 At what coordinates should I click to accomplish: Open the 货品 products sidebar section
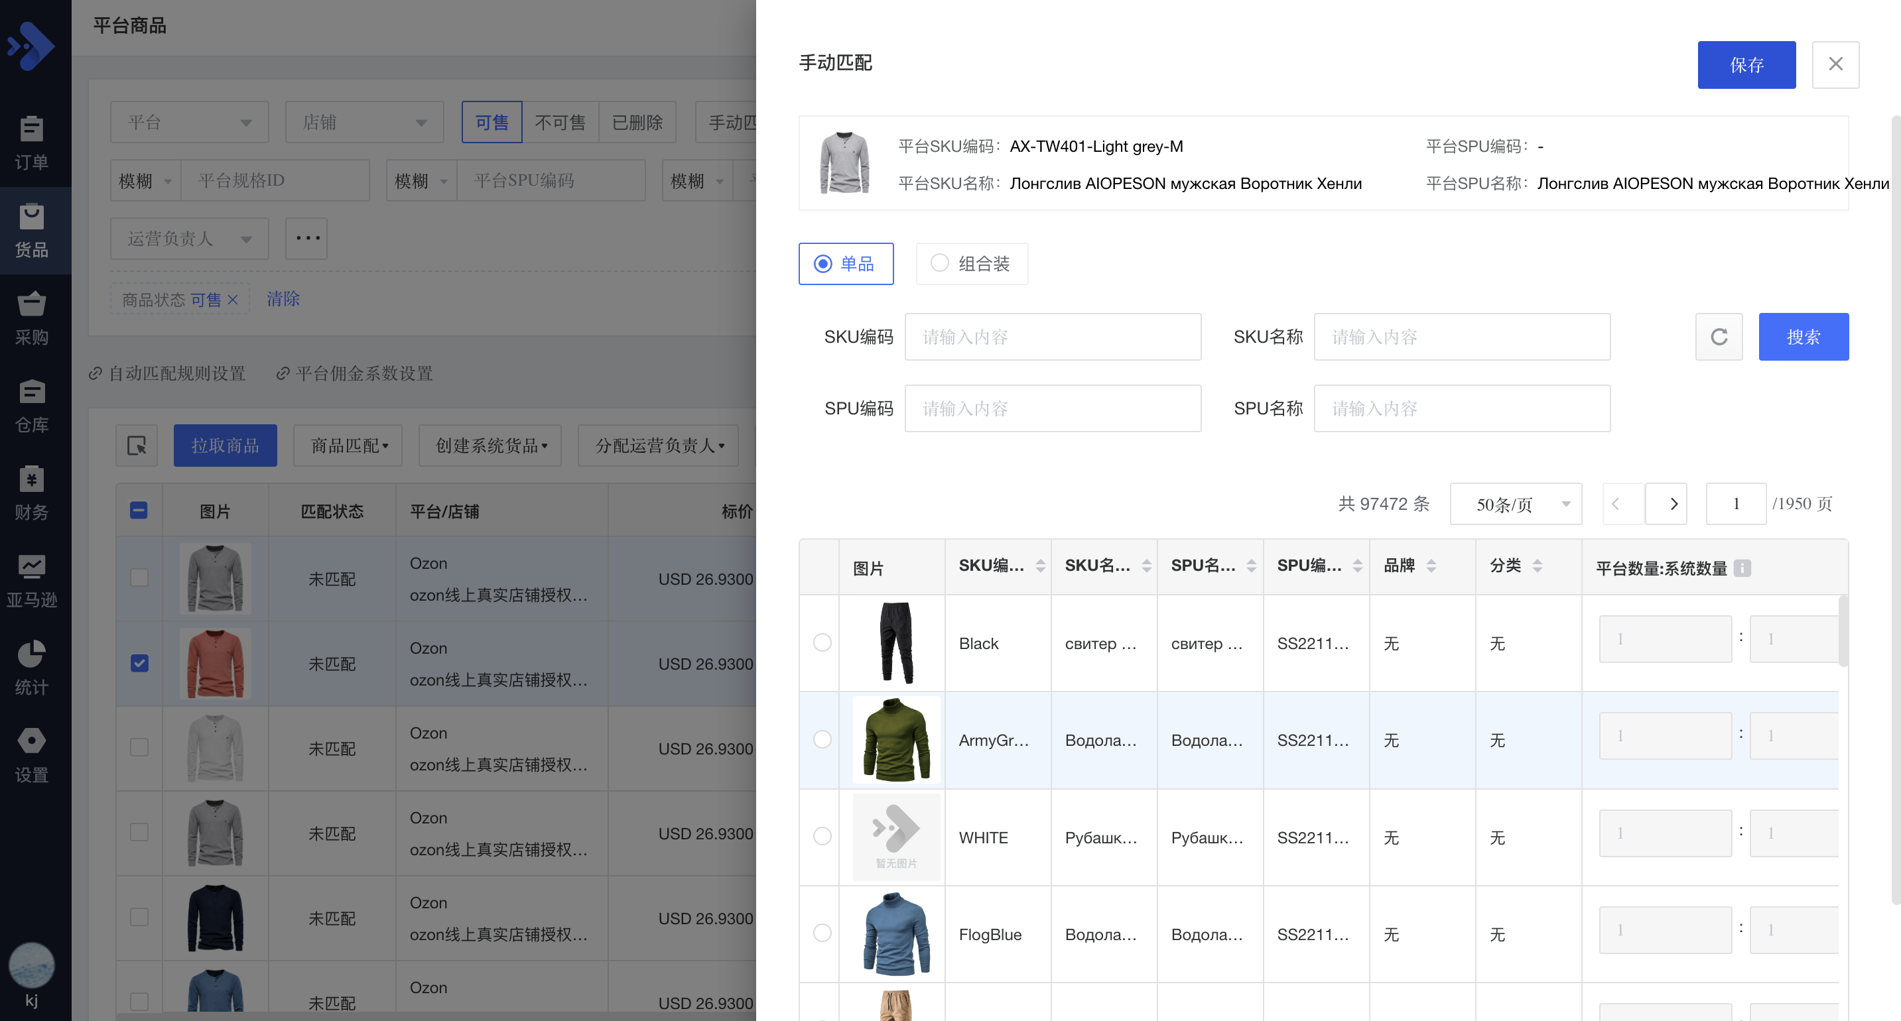32,230
